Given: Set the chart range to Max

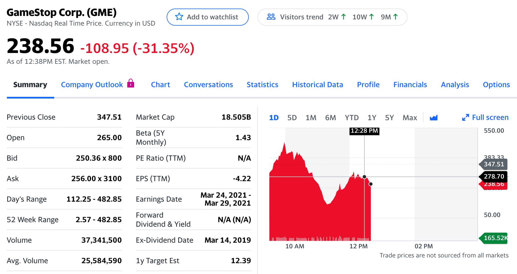Looking at the screenshot, I should click(410, 118).
